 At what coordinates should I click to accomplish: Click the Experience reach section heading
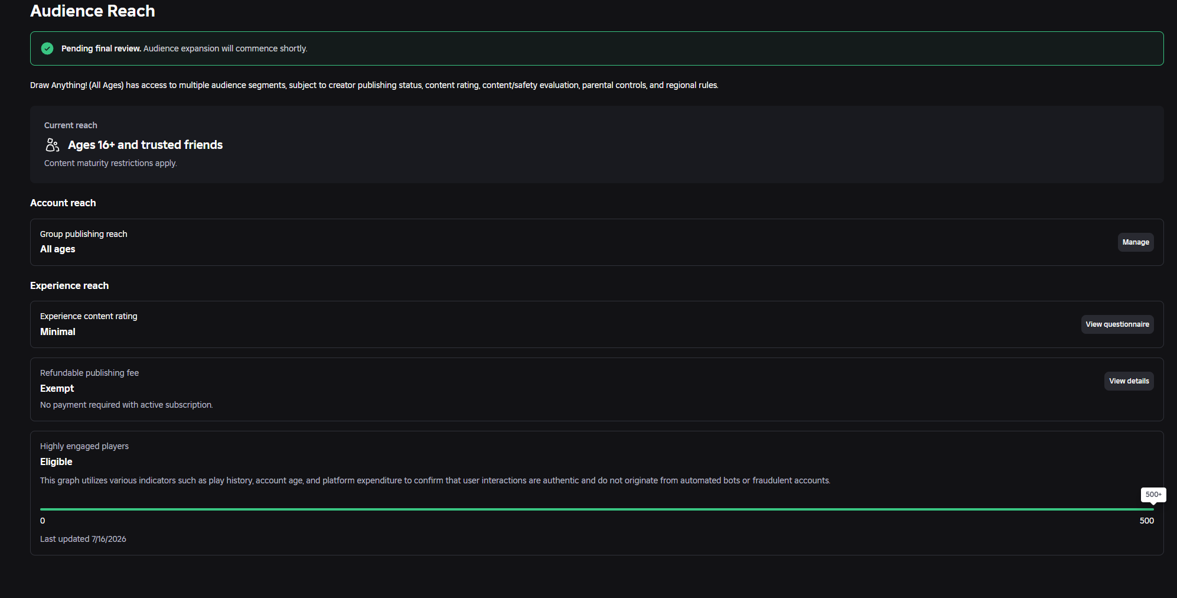pyautogui.click(x=70, y=285)
